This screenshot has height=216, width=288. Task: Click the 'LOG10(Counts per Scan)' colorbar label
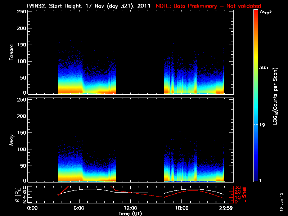[x=275, y=96]
